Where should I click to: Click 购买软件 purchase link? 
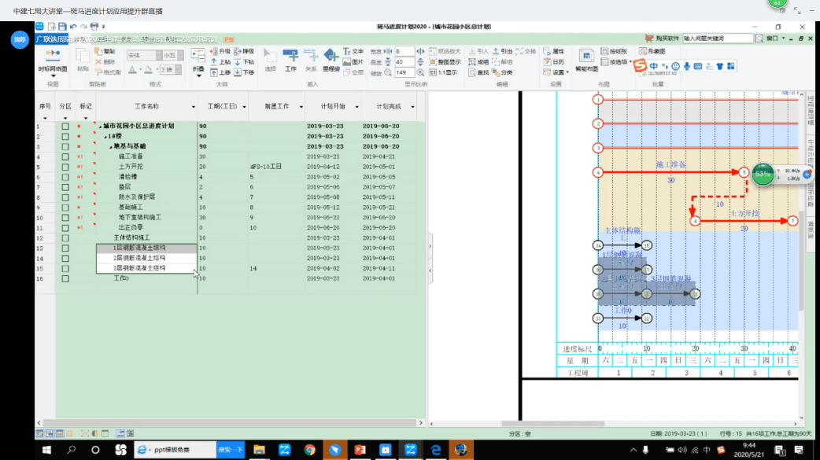click(x=663, y=39)
